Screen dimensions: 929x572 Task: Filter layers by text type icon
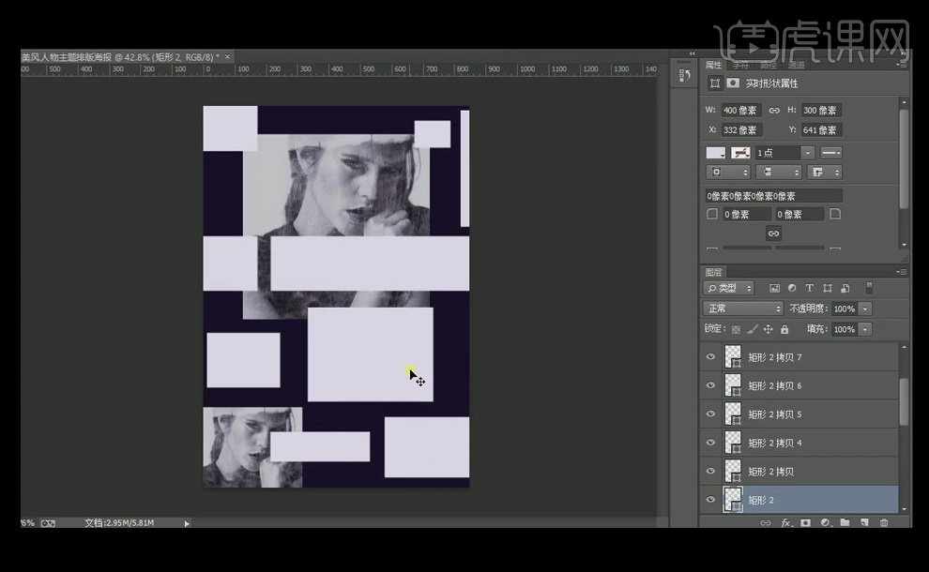[x=809, y=288]
